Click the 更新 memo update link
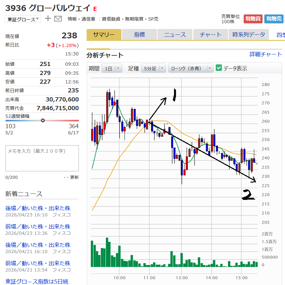This screenshot has height=285, width=285. [74, 177]
